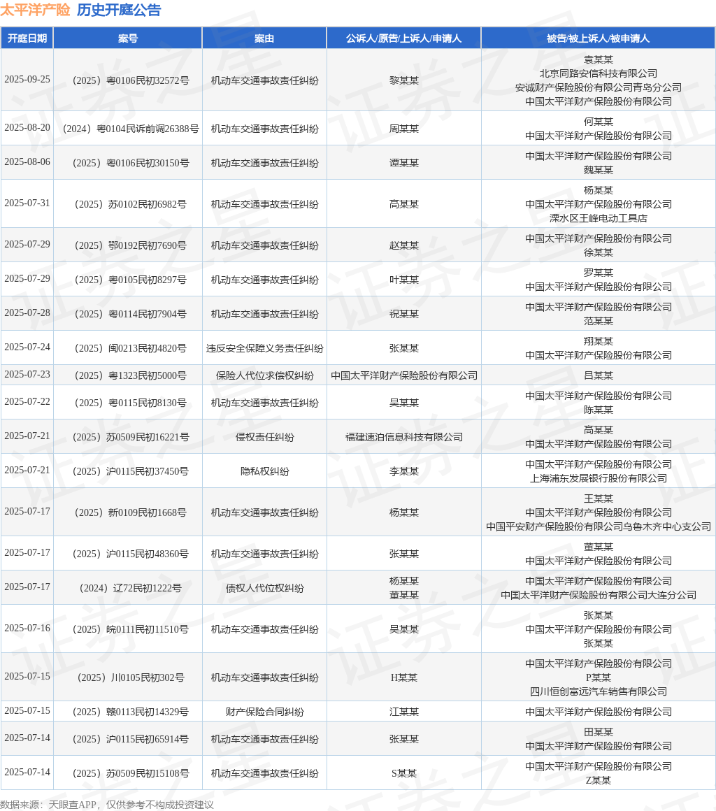Select the 被告/被上诉人/被申请人 header
This screenshot has height=811, width=716.
tap(598, 38)
